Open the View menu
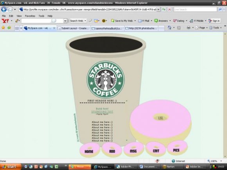Image resolution: width=227 pixels, height=170 pixels. click(x=19, y=16)
